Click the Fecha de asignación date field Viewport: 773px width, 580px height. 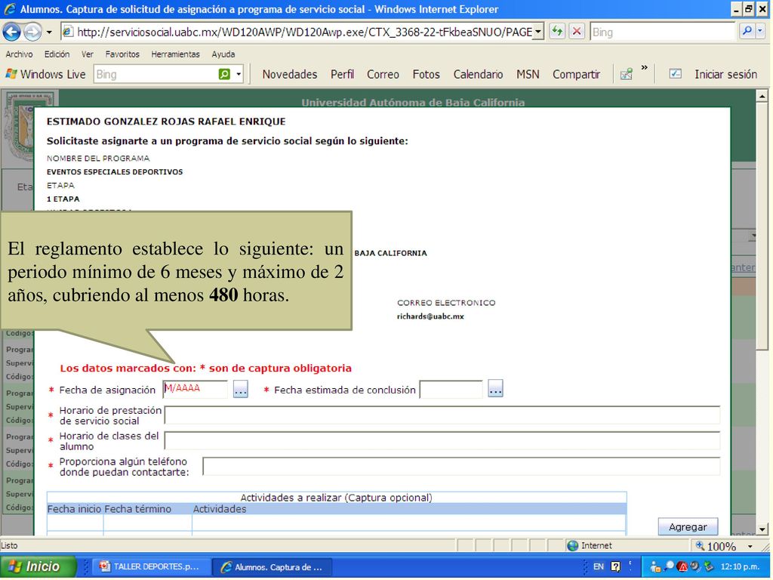coord(196,389)
